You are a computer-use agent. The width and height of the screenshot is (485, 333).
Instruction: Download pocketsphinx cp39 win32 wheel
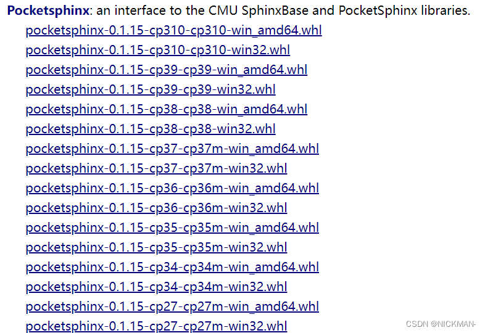tap(151, 90)
